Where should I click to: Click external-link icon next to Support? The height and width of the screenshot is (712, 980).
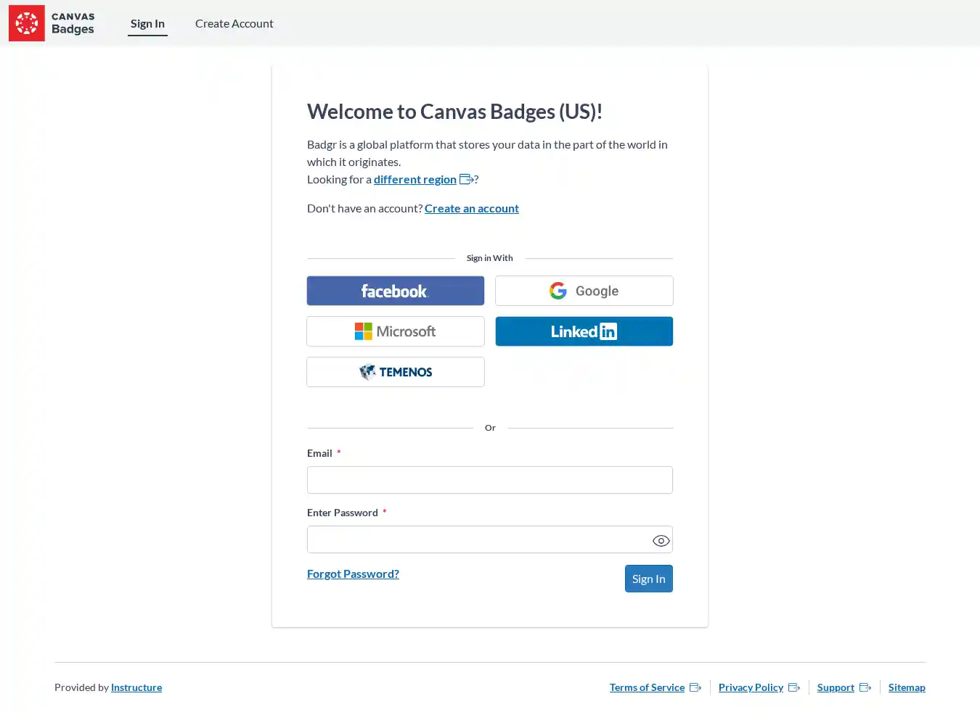tap(865, 687)
